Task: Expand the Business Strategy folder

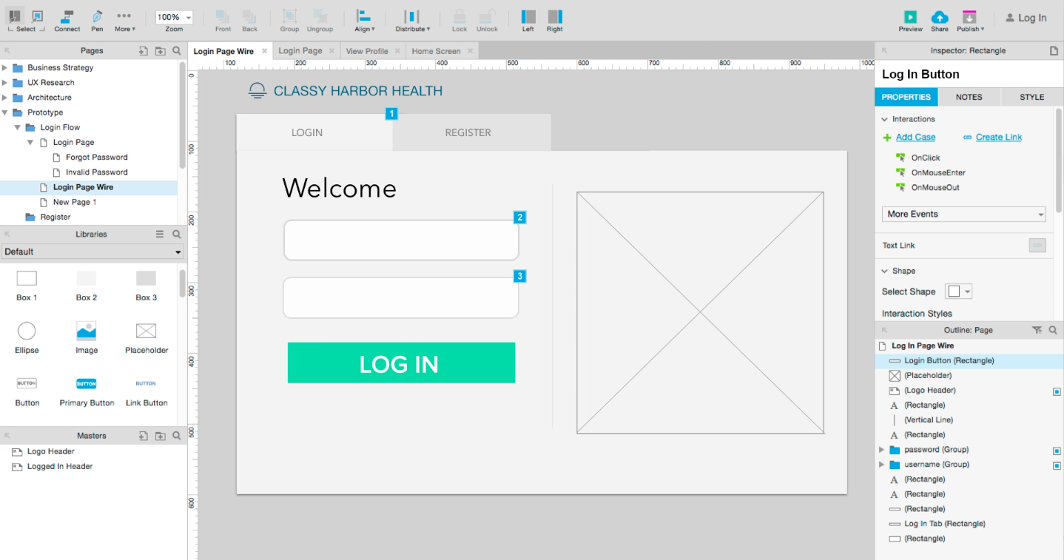Action: 5,68
